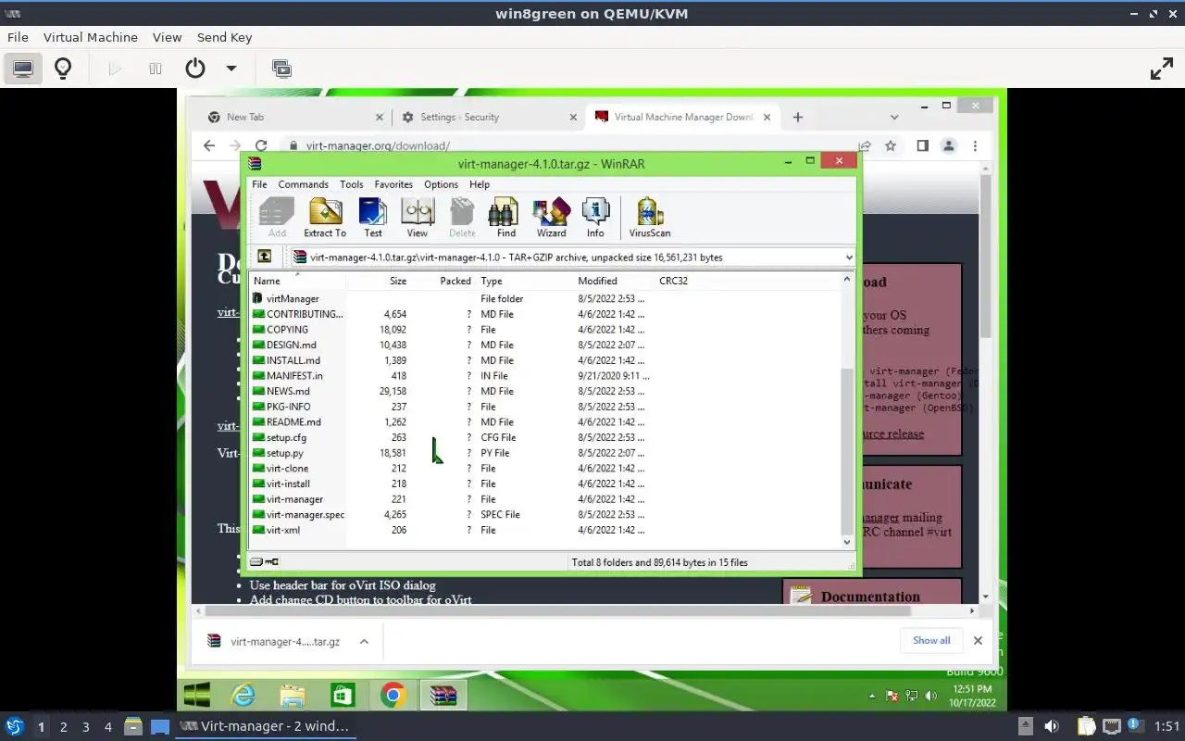
Task: Click the Find binoculars icon in WinRAR
Action: [505, 218]
